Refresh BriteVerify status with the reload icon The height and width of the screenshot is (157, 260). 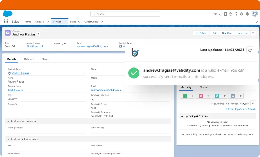click(x=250, y=50)
